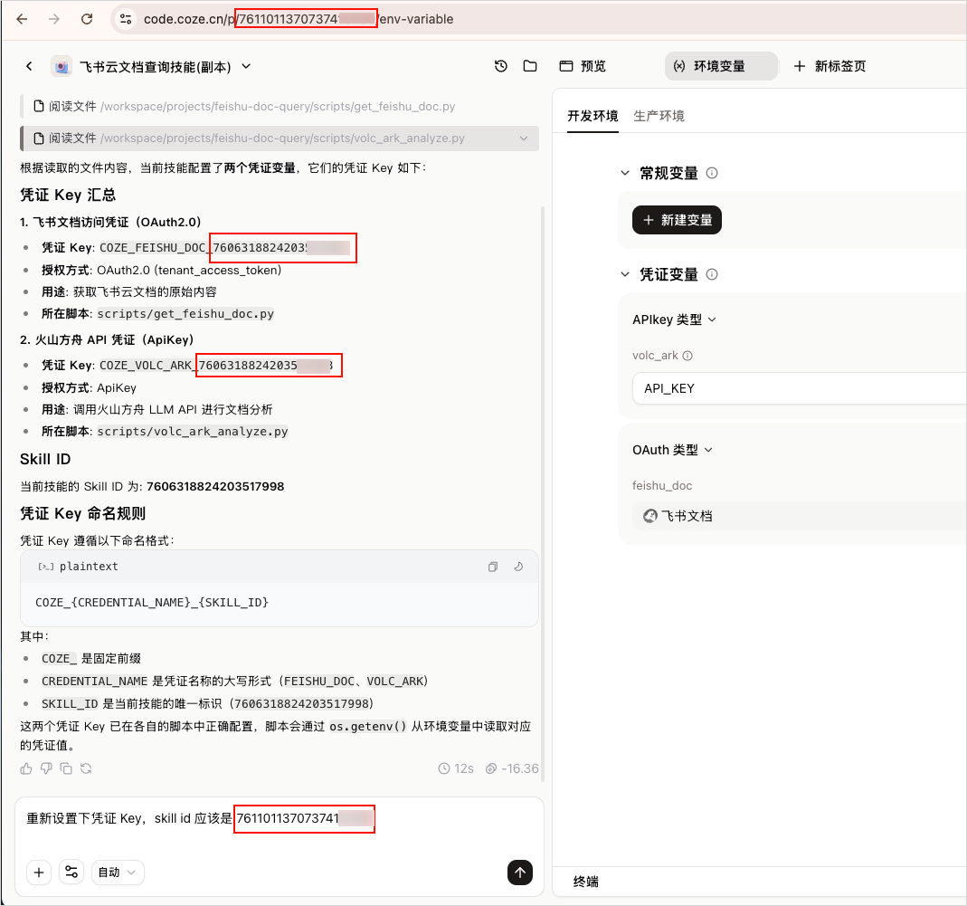This screenshot has width=967, height=906.
Task: Give thumbs down to response
Action: 46,768
